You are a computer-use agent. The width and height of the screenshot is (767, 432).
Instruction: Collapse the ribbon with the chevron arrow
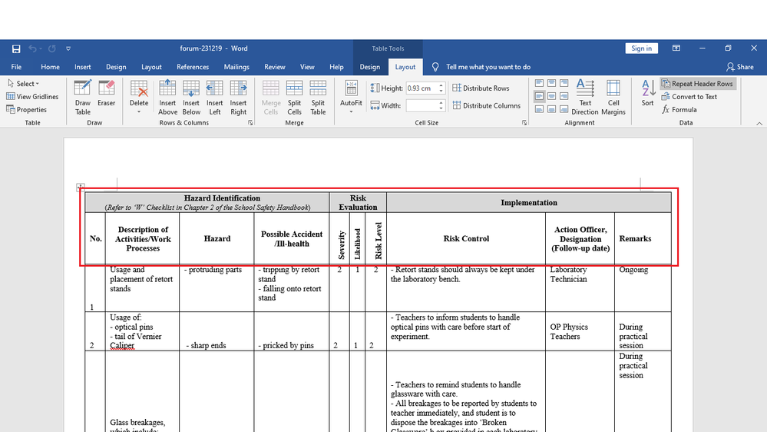click(x=759, y=124)
